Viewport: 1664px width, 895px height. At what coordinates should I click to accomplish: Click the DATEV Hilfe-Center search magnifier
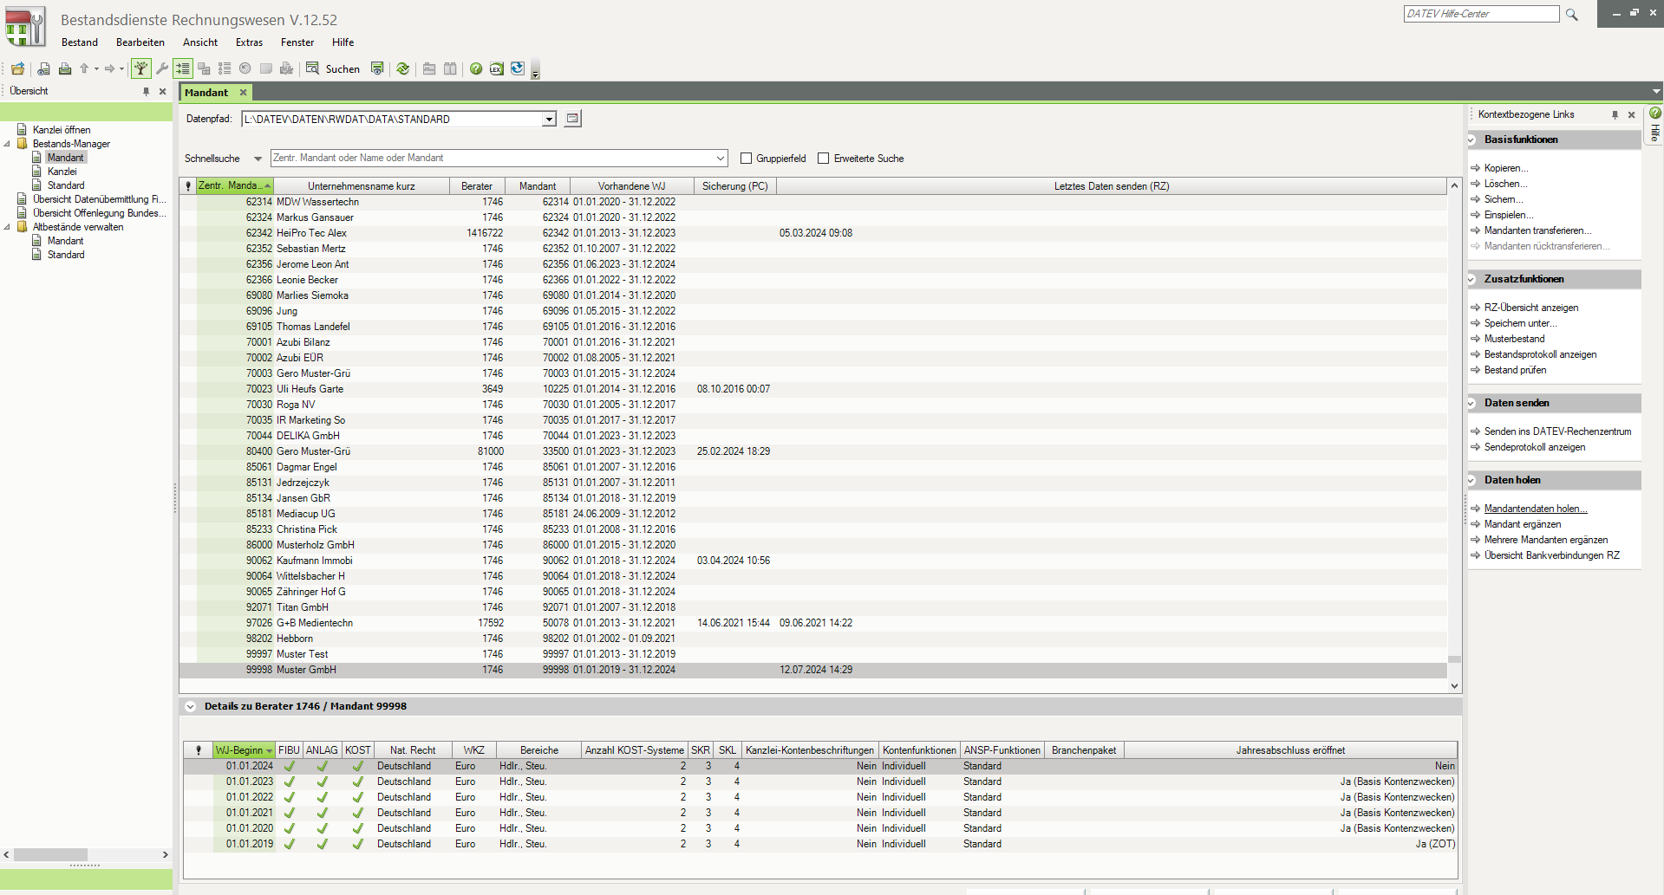coord(1571,15)
